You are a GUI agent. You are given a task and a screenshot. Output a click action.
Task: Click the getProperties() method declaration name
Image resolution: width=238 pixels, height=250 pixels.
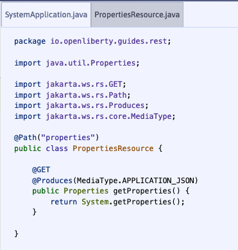coord(147,191)
